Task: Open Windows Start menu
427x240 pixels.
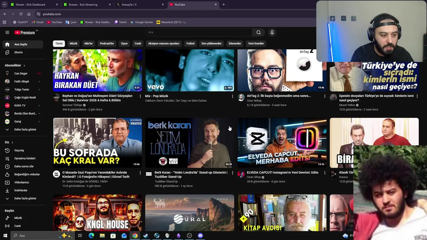Action: (x=5, y=236)
